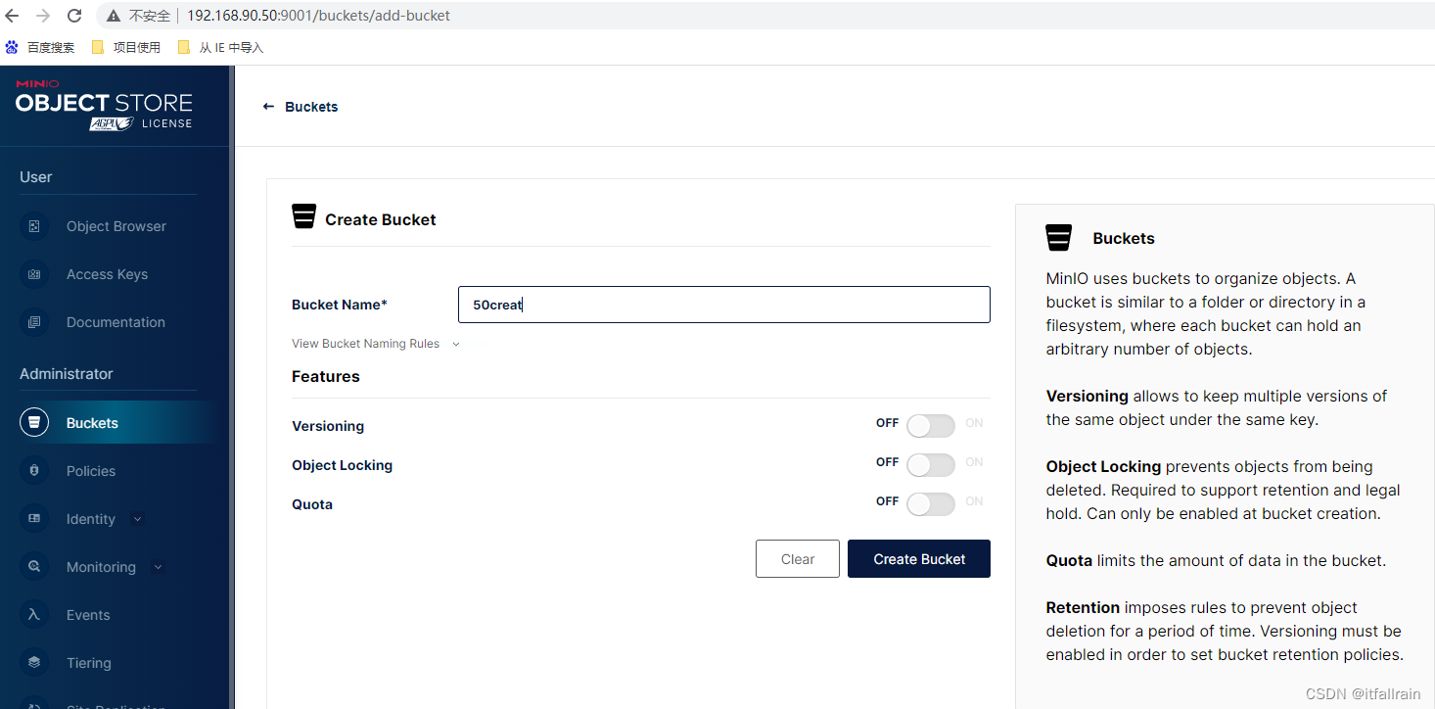Click the Clear button

(798, 558)
